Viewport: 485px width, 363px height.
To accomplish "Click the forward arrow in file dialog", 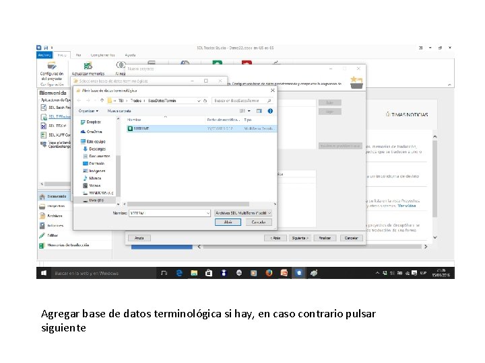I will (x=88, y=100).
